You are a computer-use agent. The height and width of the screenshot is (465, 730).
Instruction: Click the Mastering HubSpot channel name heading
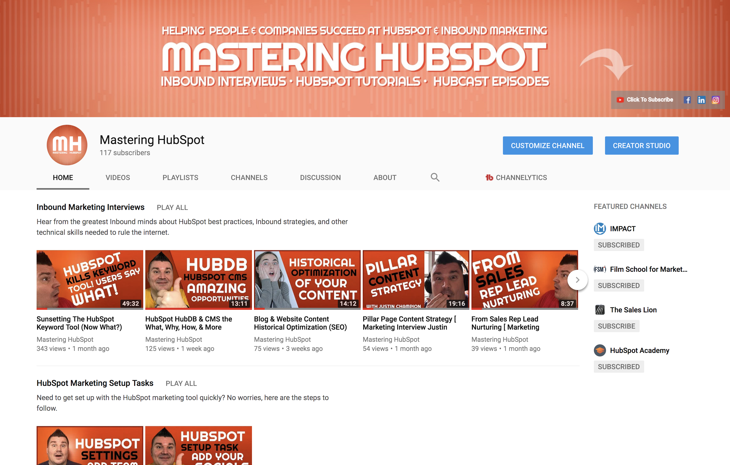(152, 140)
